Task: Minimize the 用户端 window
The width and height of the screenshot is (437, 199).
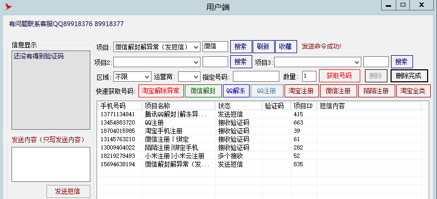Action: tap(388, 5)
